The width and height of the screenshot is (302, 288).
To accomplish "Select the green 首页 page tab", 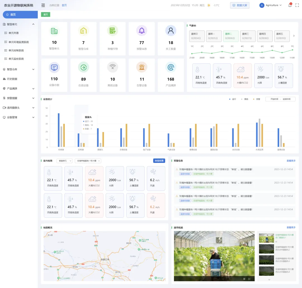I will (46, 15).
